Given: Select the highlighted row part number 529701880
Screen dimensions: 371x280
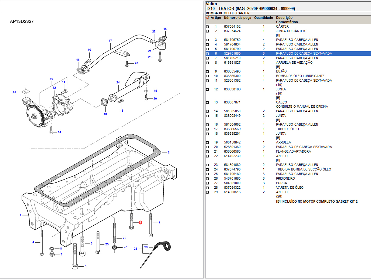Looking at the screenshot, I should click(x=232, y=53).
